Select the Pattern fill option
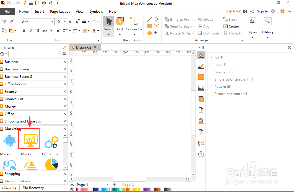This screenshot has width=294, height=192. (x=220, y=87)
